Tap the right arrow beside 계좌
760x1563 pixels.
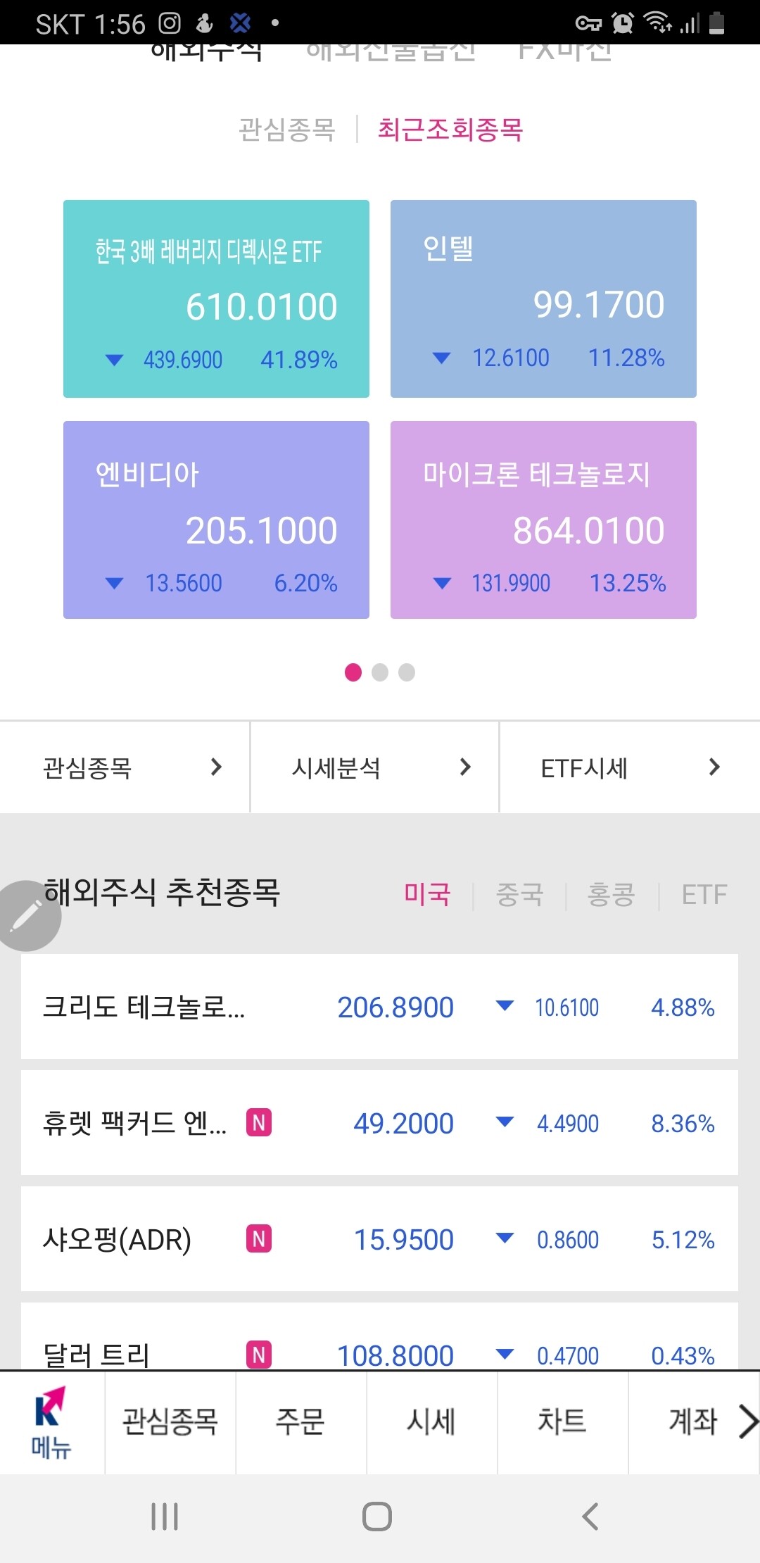coord(748,1421)
